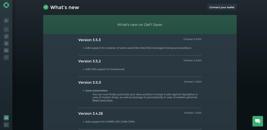Click the same asset leveraged Compound positions text
267x130 pixels.
[x=138, y=48]
